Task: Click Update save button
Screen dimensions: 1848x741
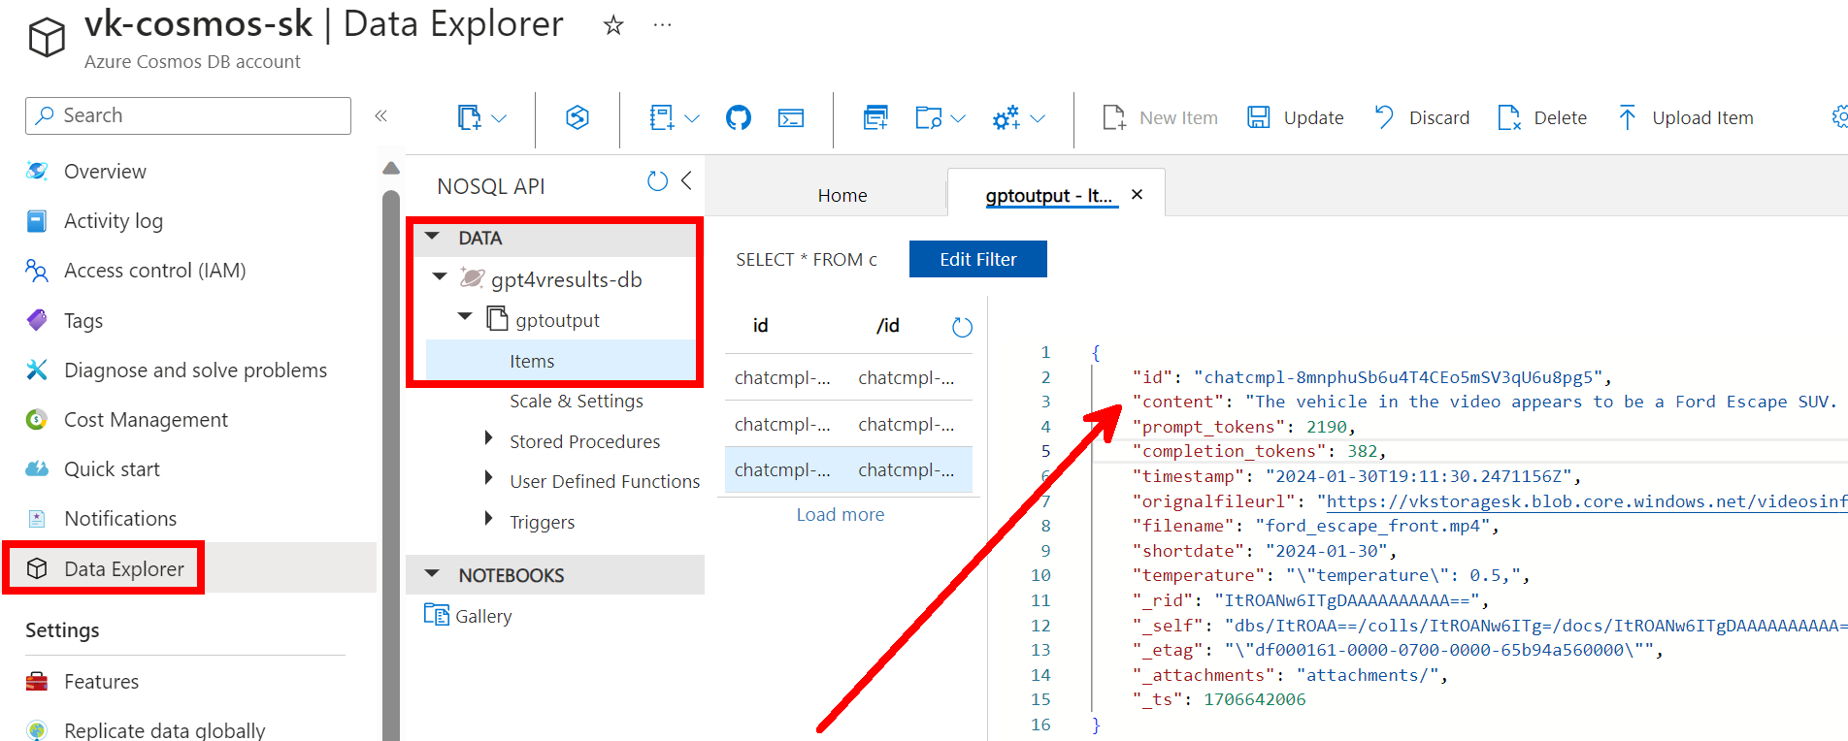Action: pyautogui.click(x=1295, y=118)
